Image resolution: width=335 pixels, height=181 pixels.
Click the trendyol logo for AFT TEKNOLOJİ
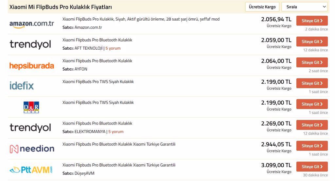pos(30,44)
